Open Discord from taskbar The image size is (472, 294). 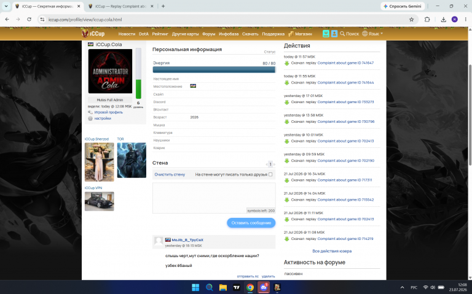(264, 287)
